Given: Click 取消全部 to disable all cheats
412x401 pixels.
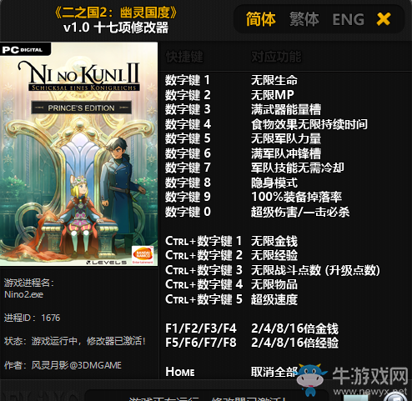Looking at the screenshot, I should coord(274,372).
